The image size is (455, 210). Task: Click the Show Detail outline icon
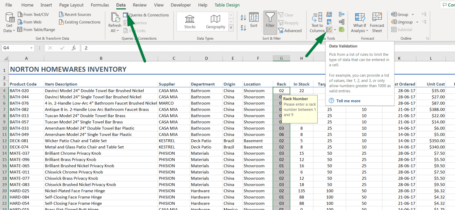424,14
